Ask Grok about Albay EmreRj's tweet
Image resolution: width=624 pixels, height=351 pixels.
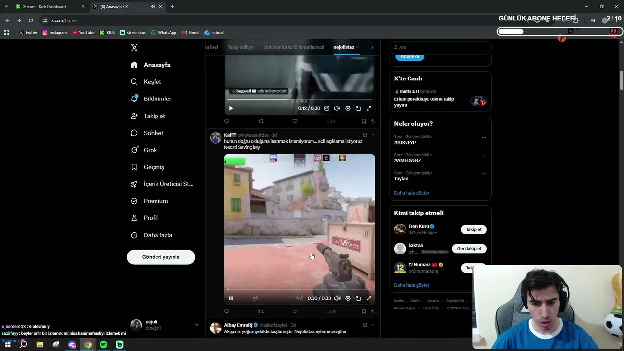(365, 325)
